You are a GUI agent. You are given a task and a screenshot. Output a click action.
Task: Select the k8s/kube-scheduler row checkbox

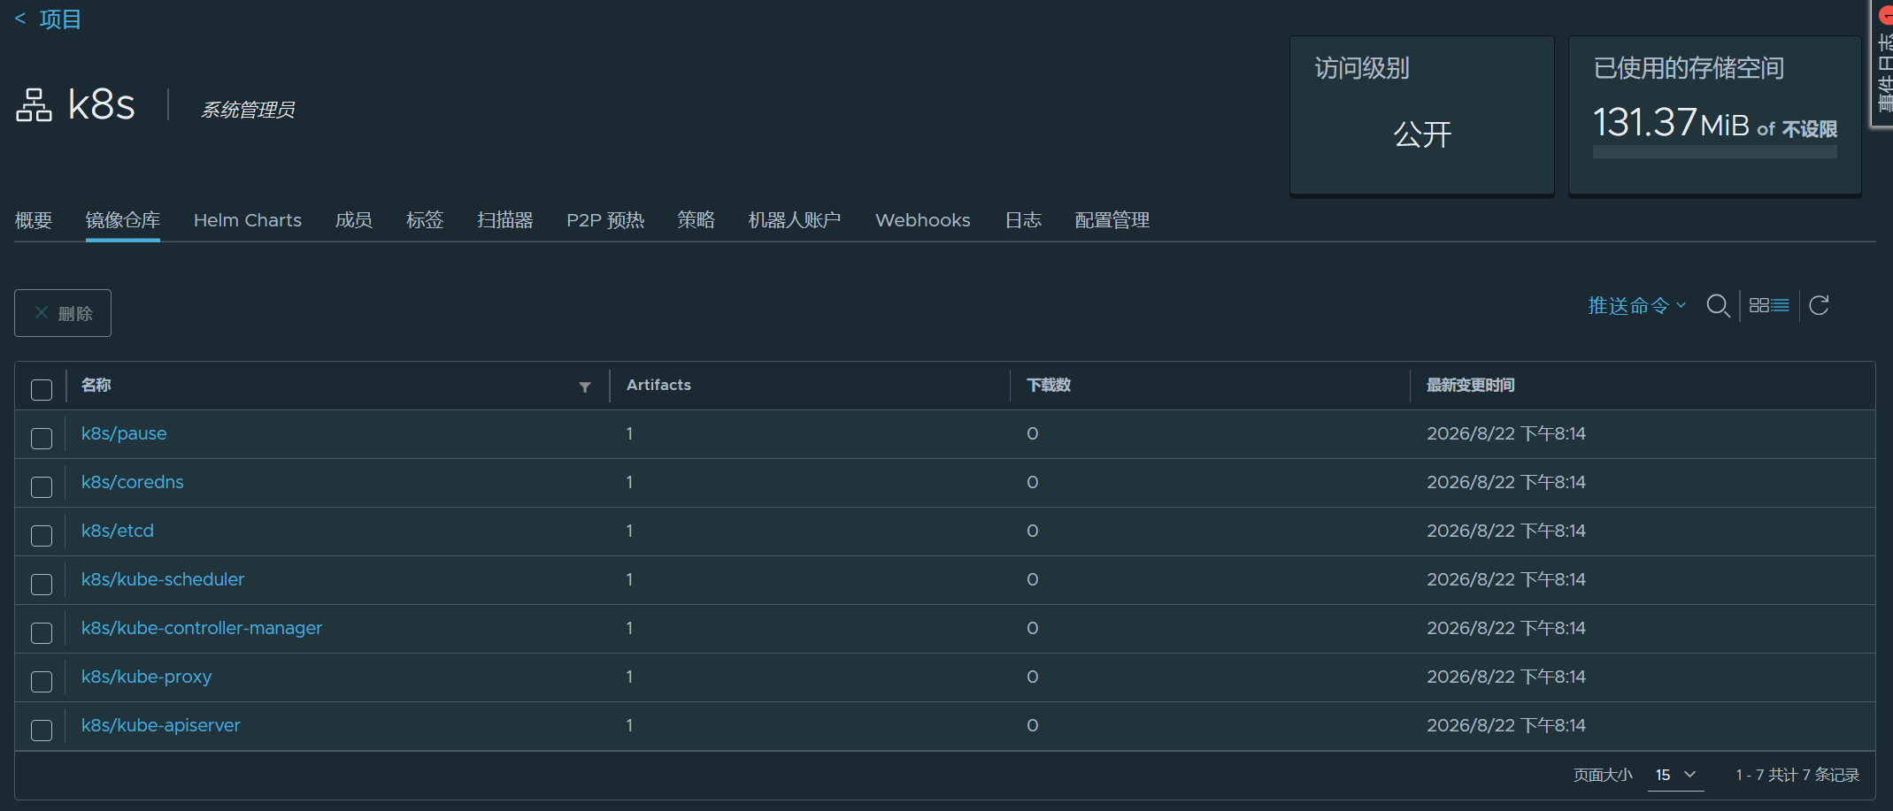pyautogui.click(x=42, y=584)
